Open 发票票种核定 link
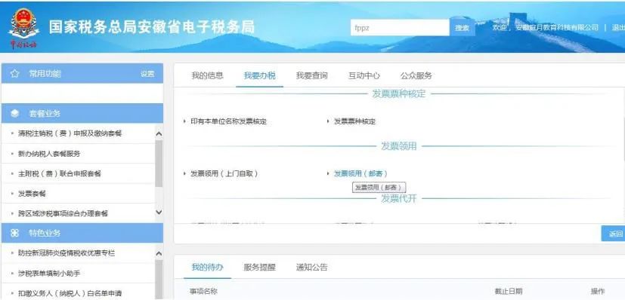This screenshot has height=300, width=625. pos(354,121)
